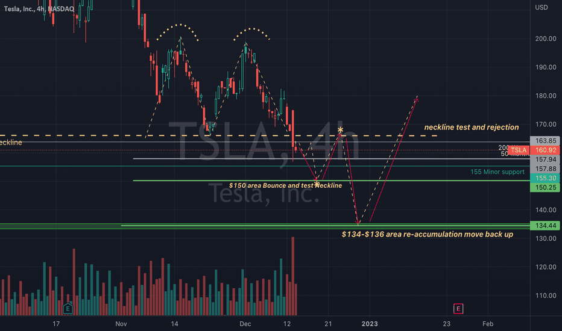562x331 pixels.
Task: Click the Feb label on time axis
Action: coord(488,324)
